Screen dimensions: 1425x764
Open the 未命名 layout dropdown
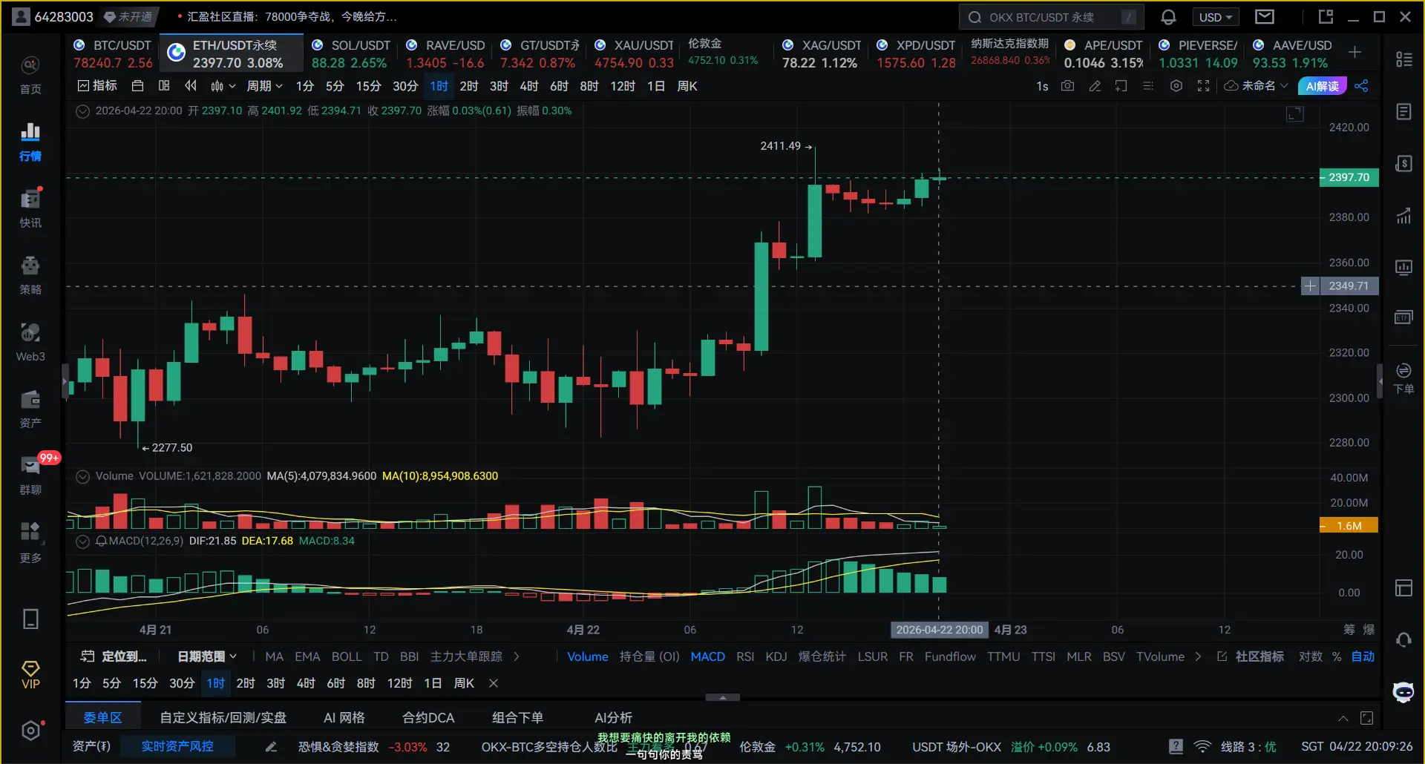point(1256,86)
